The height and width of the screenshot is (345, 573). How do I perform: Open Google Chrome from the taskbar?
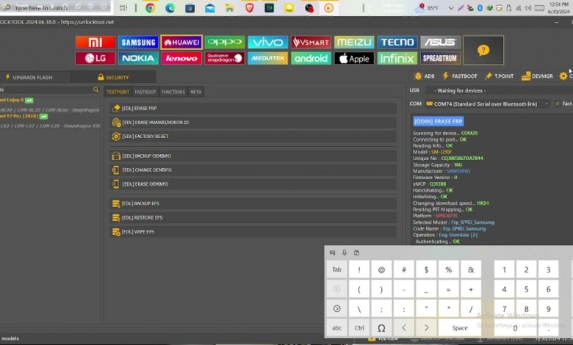[150, 7]
